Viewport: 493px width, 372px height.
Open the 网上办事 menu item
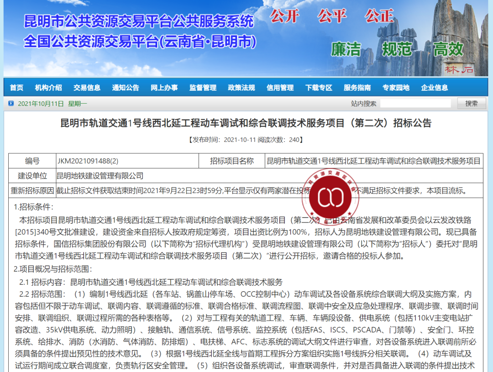tap(164, 88)
